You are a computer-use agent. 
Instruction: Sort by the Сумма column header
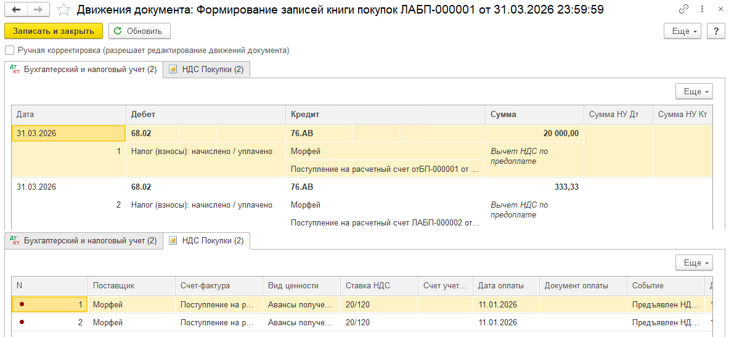click(534, 115)
